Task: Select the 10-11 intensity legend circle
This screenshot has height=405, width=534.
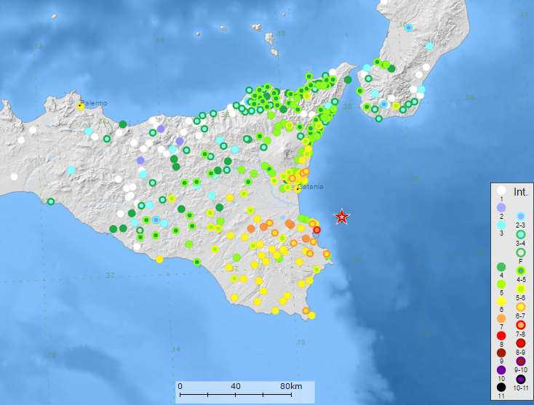Action: coord(521,379)
